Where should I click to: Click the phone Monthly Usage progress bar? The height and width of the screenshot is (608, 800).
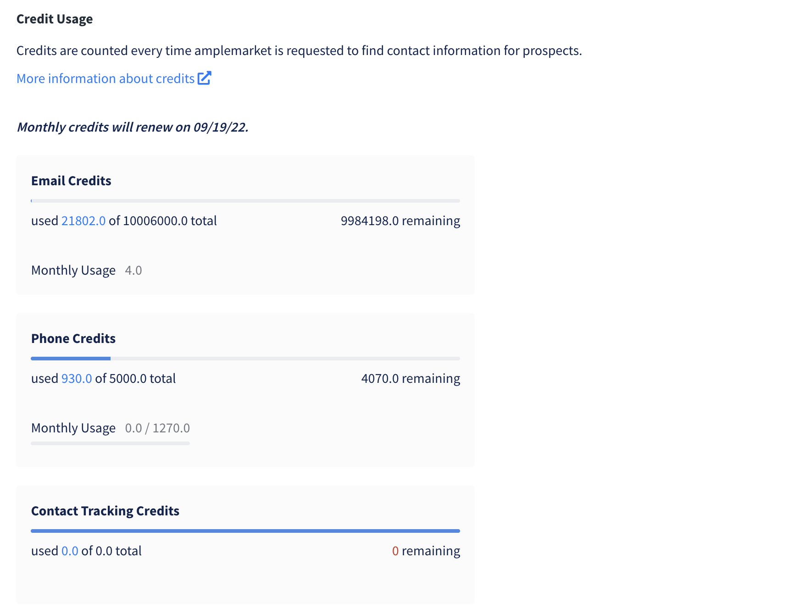(x=110, y=443)
